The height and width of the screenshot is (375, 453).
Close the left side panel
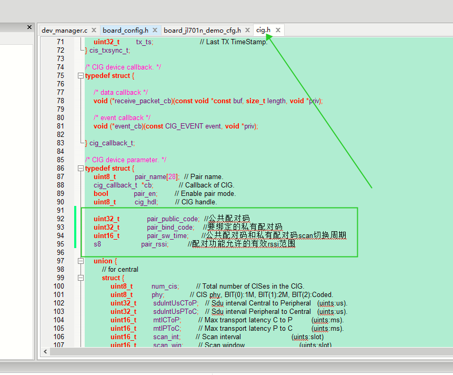[x=29, y=27]
